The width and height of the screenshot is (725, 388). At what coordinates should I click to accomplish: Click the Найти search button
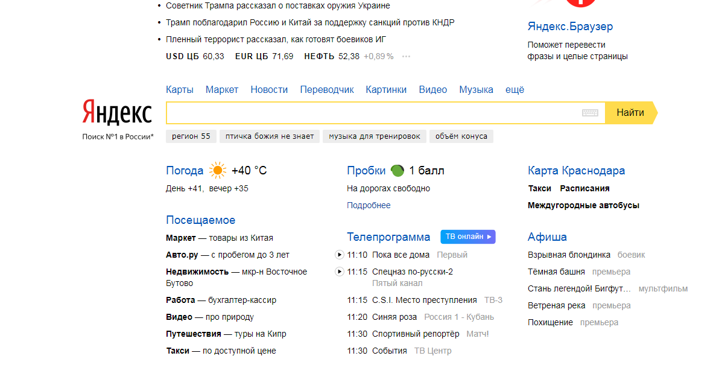(631, 113)
